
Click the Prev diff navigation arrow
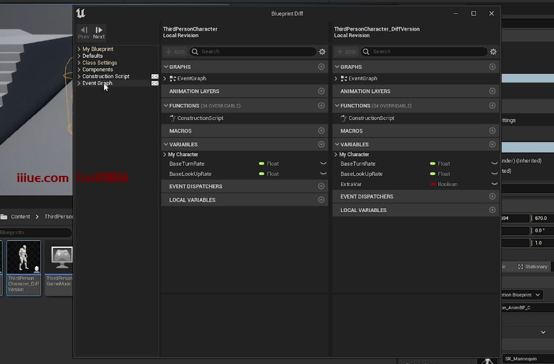[x=83, y=31]
